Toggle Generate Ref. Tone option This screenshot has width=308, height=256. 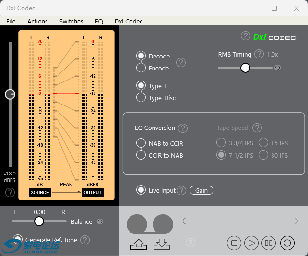18,239
